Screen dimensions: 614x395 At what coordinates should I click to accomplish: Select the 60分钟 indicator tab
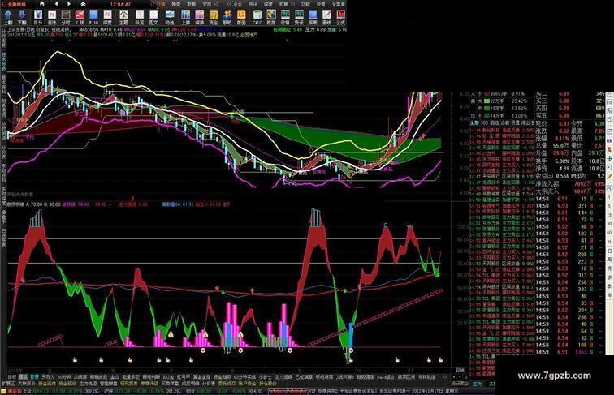pos(64,377)
